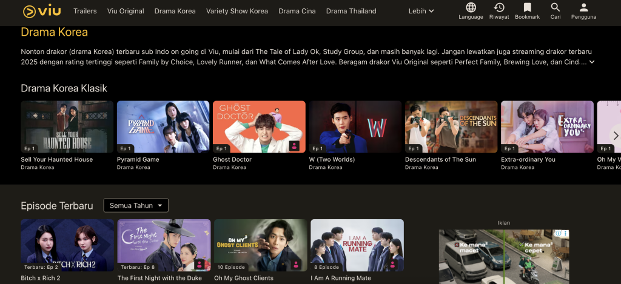Image resolution: width=621 pixels, height=284 pixels.
Task: Play Extra-ordinary You thumbnail
Action: click(x=548, y=127)
